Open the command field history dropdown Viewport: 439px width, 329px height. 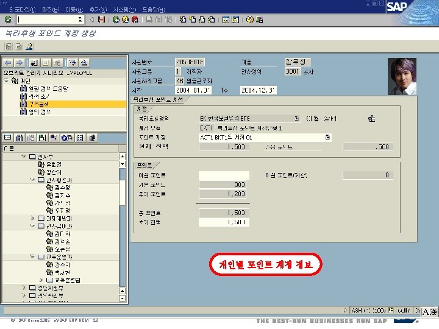point(80,19)
